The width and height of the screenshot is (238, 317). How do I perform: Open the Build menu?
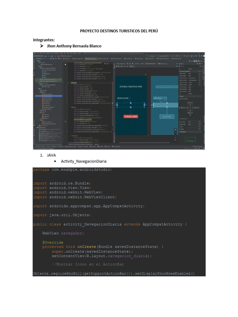coord(61,53)
